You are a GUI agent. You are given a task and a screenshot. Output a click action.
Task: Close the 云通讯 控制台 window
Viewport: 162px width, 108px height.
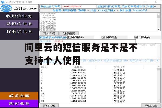click(156, 2)
